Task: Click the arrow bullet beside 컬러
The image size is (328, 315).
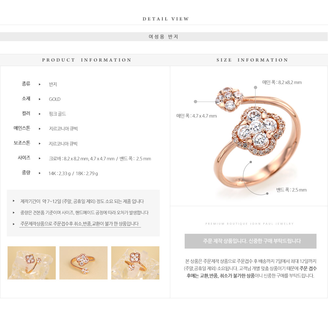Action: point(40,114)
